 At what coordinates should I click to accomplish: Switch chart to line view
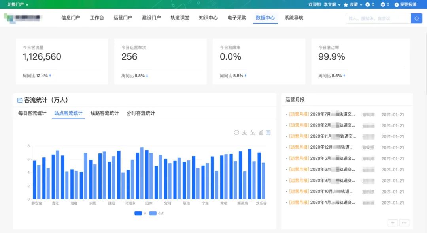coord(252,132)
